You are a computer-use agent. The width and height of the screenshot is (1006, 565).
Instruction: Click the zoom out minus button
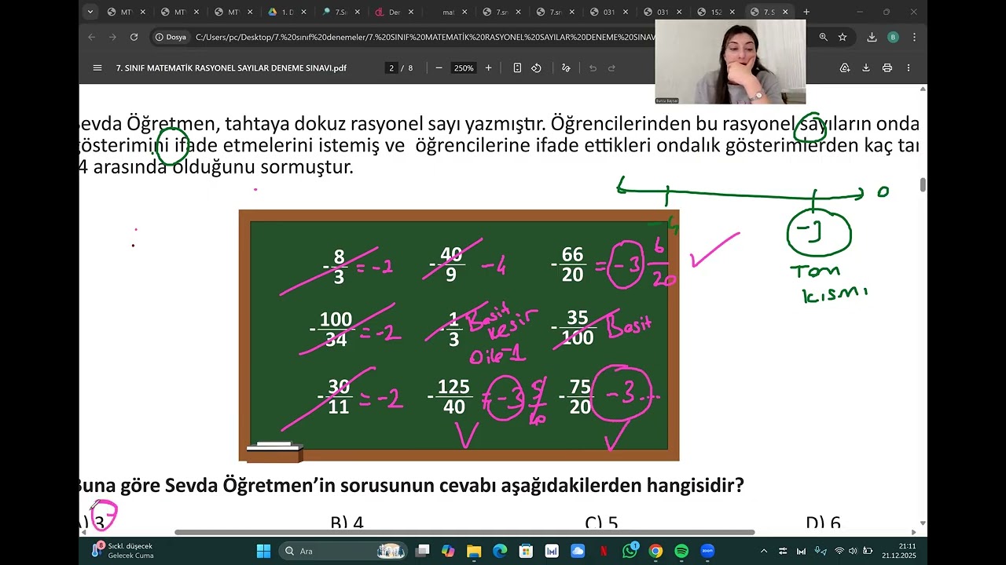point(439,68)
